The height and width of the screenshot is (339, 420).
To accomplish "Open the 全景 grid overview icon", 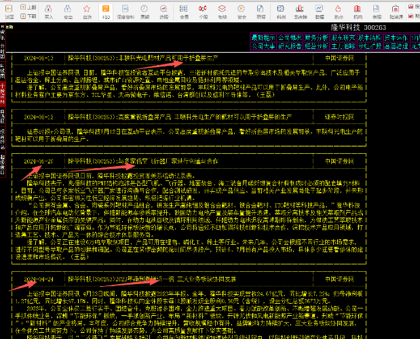I will coord(184,9).
